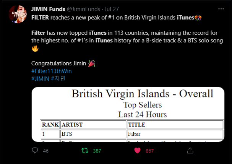
Task: Click the green retweet arrows icon
Action: point(85,151)
